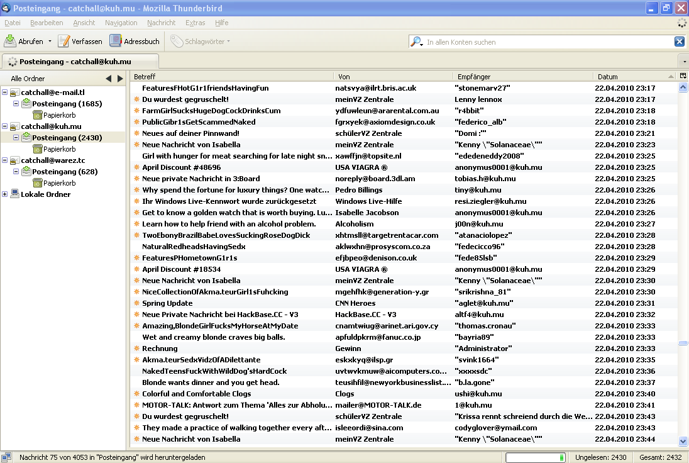Click the catchall@kuh.mu account icon
The height and width of the screenshot is (463, 689).
14,126
